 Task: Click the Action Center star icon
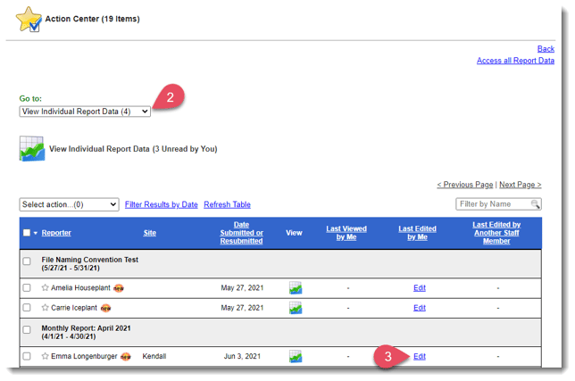tap(29, 19)
